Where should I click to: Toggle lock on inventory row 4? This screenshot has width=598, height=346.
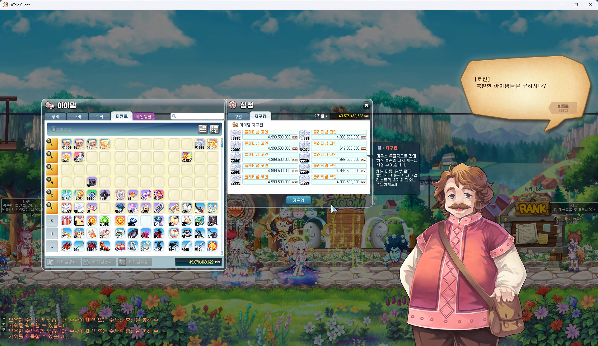pyautogui.click(x=49, y=179)
